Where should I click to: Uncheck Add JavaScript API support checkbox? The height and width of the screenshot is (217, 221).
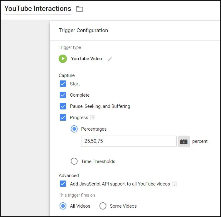point(63,184)
